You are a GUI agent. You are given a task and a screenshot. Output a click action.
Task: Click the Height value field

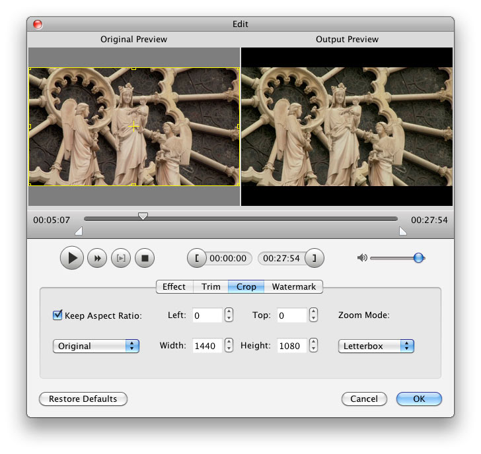pyautogui.click(x=292, y=346)
